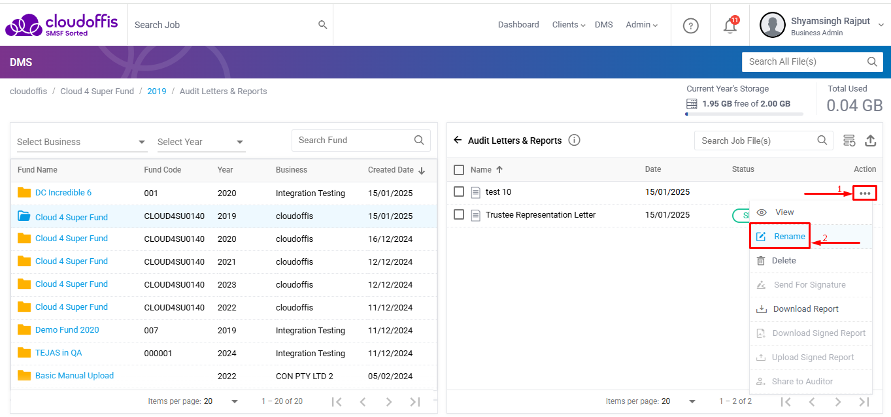Click the Shyamsingh Rajput profile avatar
The image size is (891, 417).
(772, 25)
